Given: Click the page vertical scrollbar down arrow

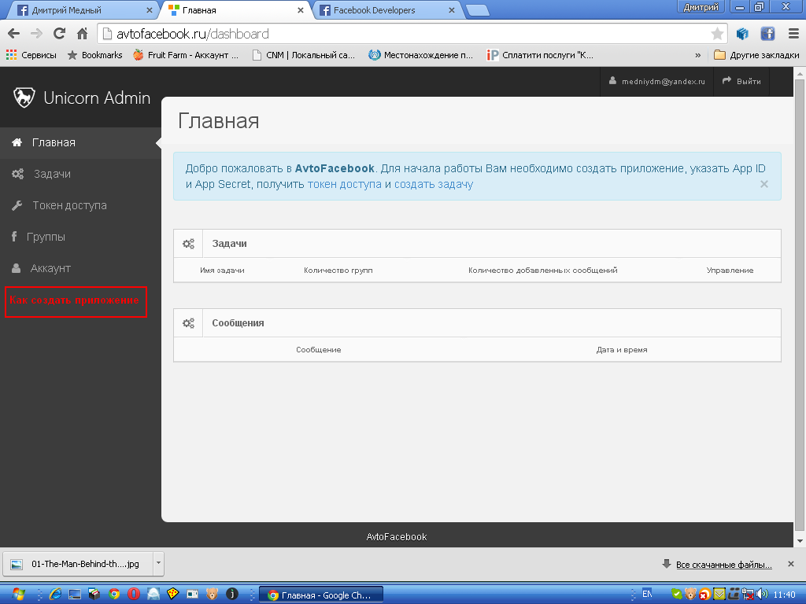Looking at the screenshot, I should [800, 541].
